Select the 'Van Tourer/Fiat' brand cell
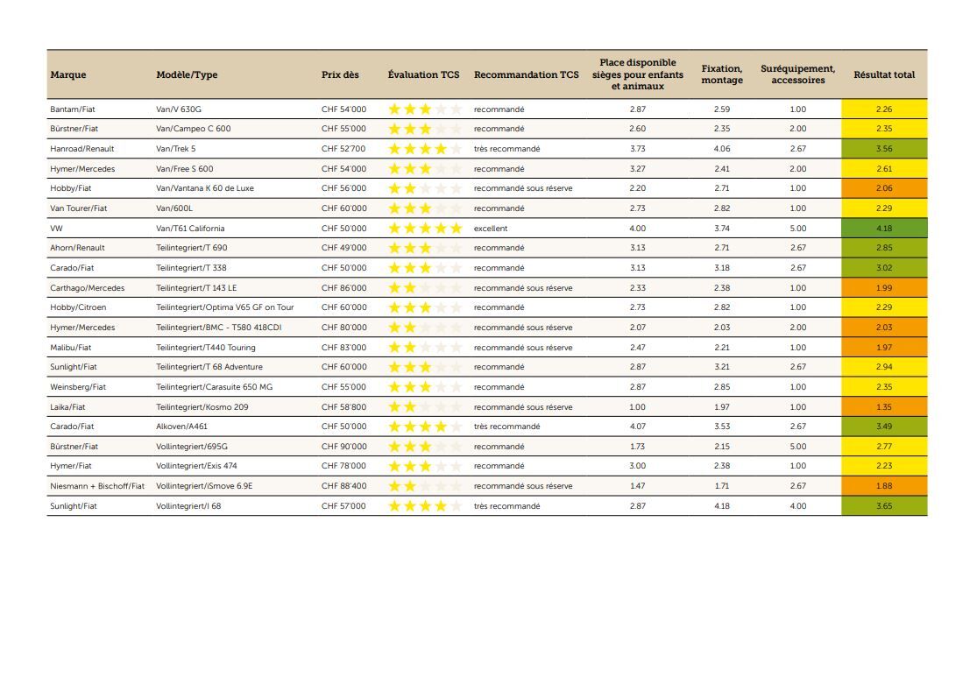The image size is (977, 684). click(79, 208)
